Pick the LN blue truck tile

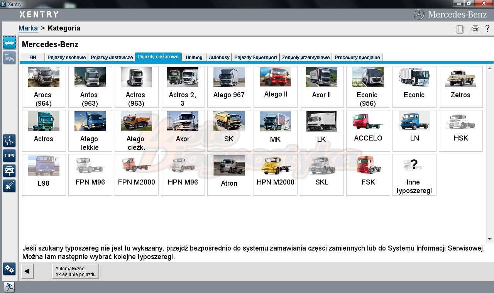pos(414,131)
